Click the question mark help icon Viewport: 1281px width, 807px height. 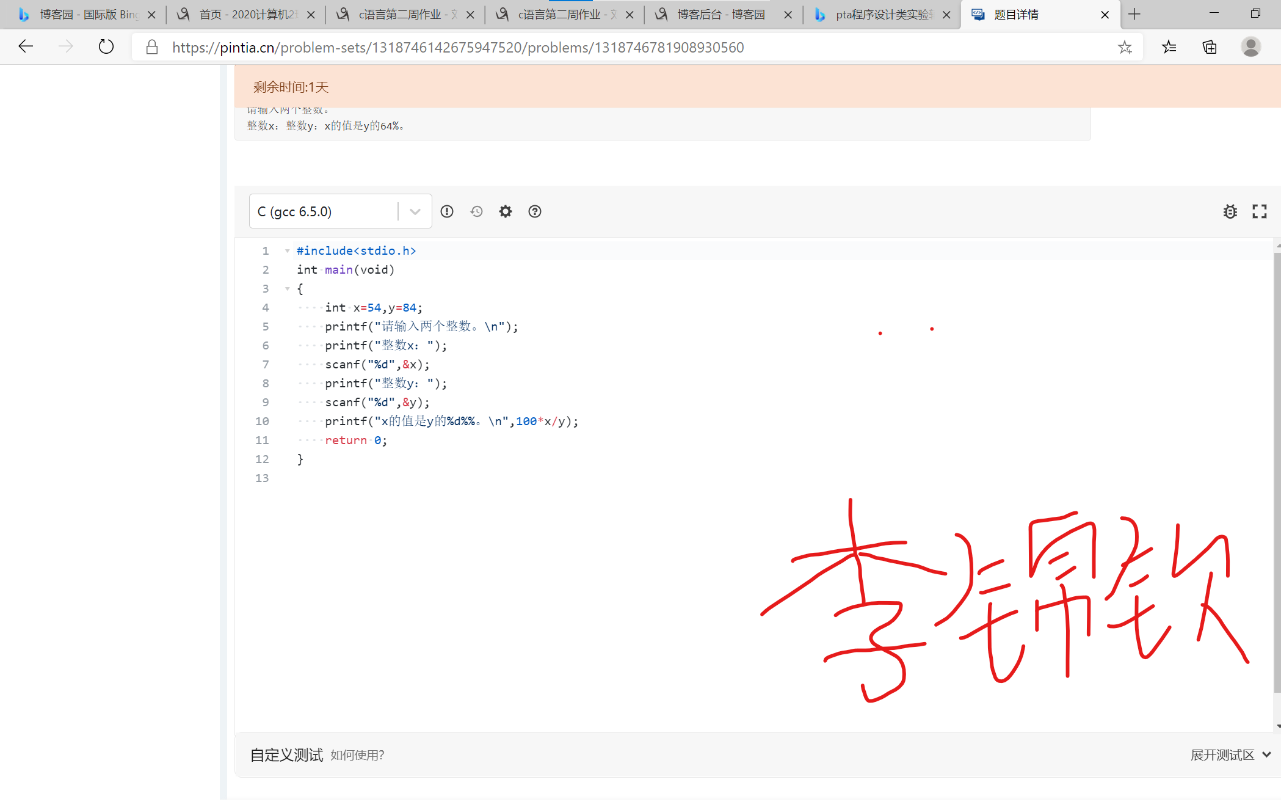535,211
